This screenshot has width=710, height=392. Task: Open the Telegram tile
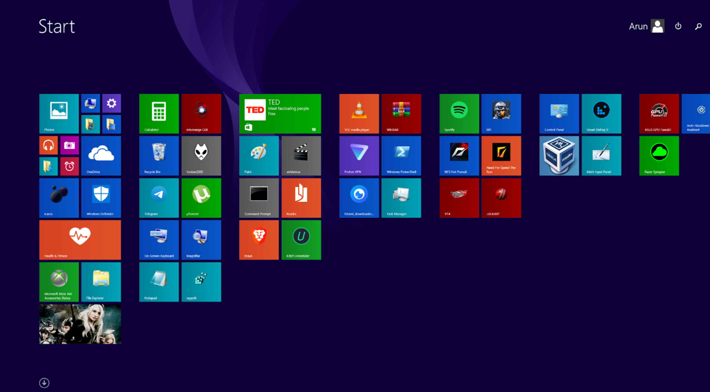(x=159, y=198)
